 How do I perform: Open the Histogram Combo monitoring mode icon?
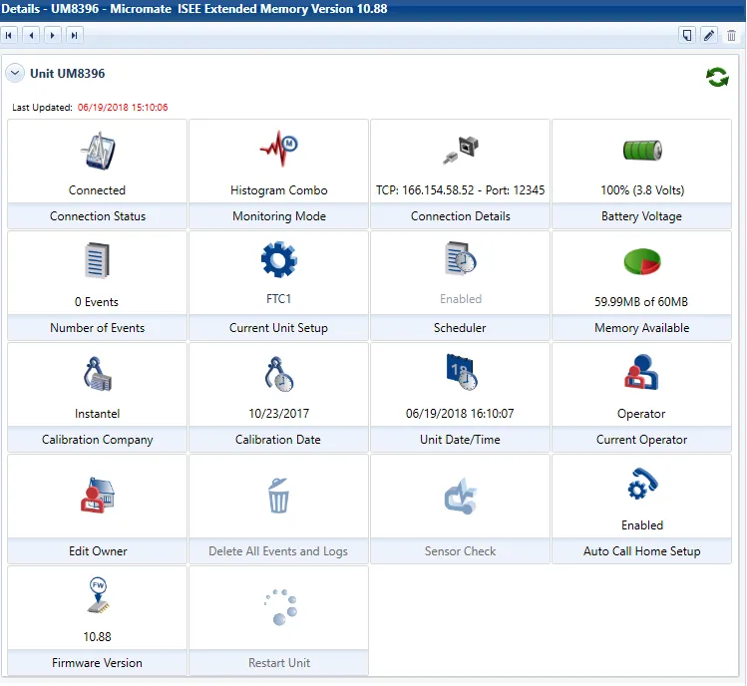coord(279,149)
